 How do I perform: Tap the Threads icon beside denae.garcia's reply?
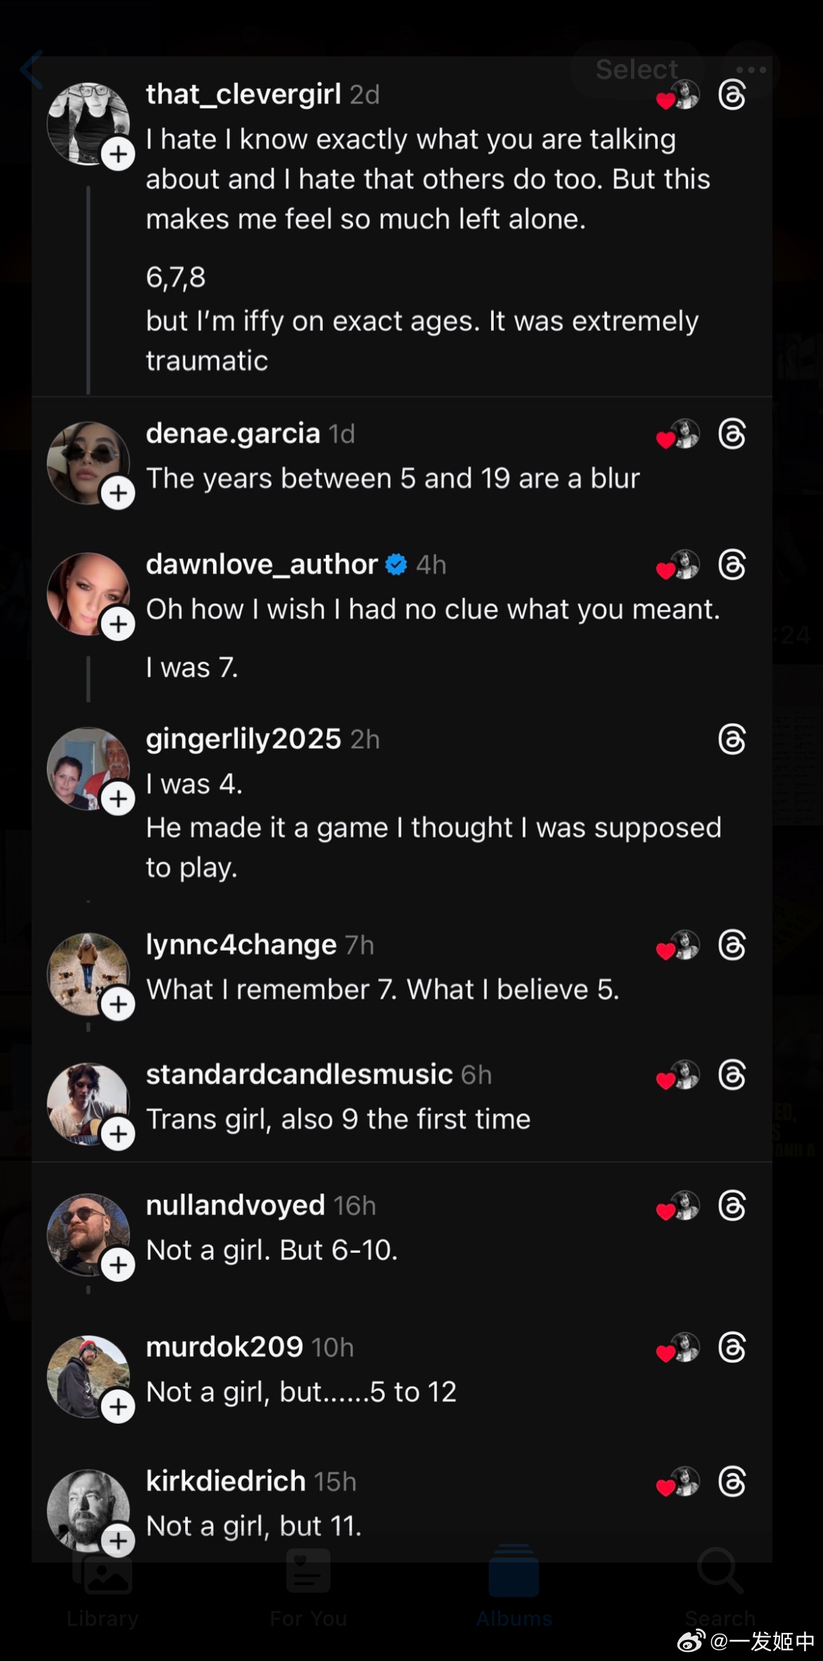click(732, 434)
